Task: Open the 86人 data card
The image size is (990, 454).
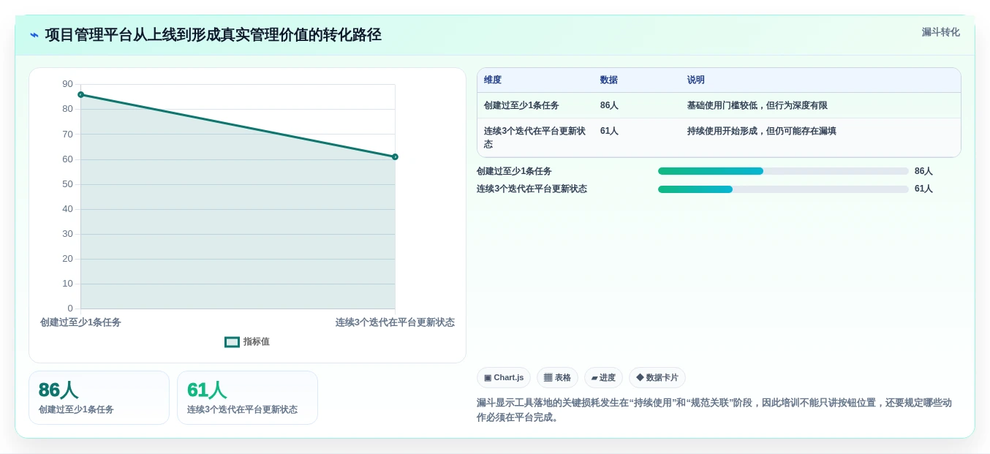Action: pyautogui.click(x=99, y=398)
